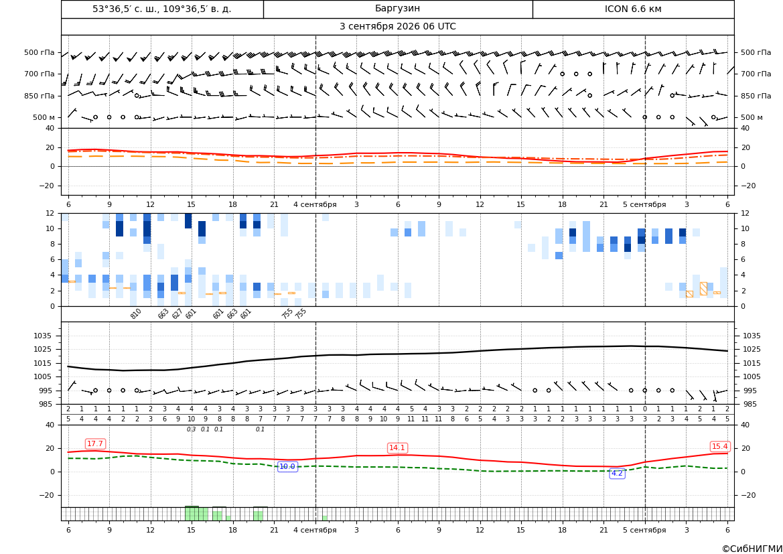
Task: Click the red 17.7 maximum temperature badge
Action: [95, 443]
